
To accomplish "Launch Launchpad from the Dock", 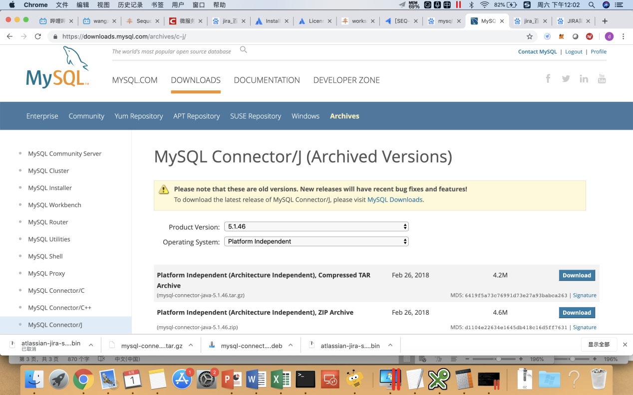I will click(59, 380).
